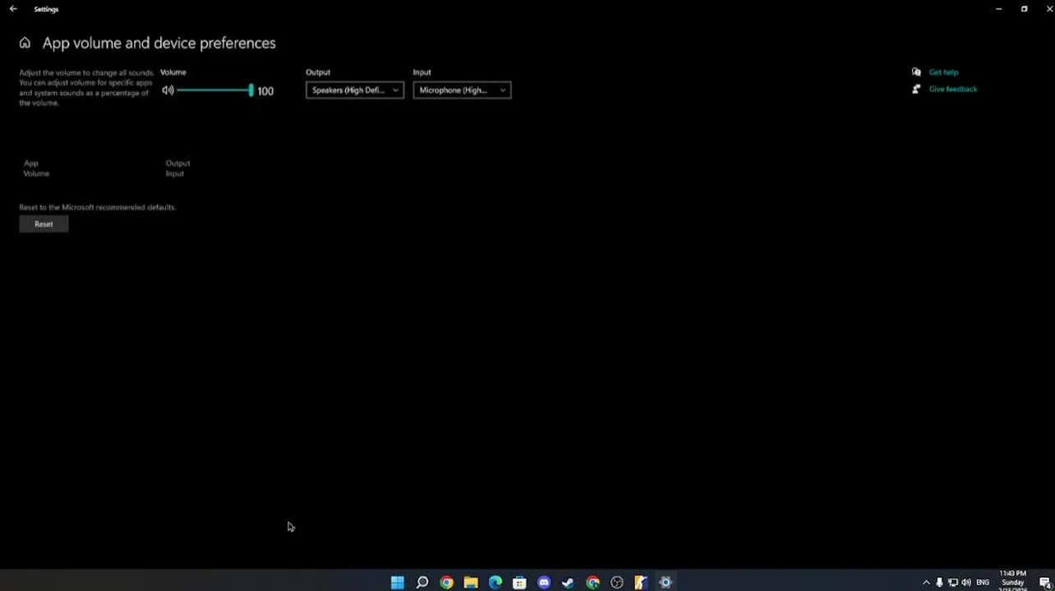The image size is (1055, 591).
Task: Switch the ENG input language indicator
Action: pyautogui.click(x=983, y=583)
